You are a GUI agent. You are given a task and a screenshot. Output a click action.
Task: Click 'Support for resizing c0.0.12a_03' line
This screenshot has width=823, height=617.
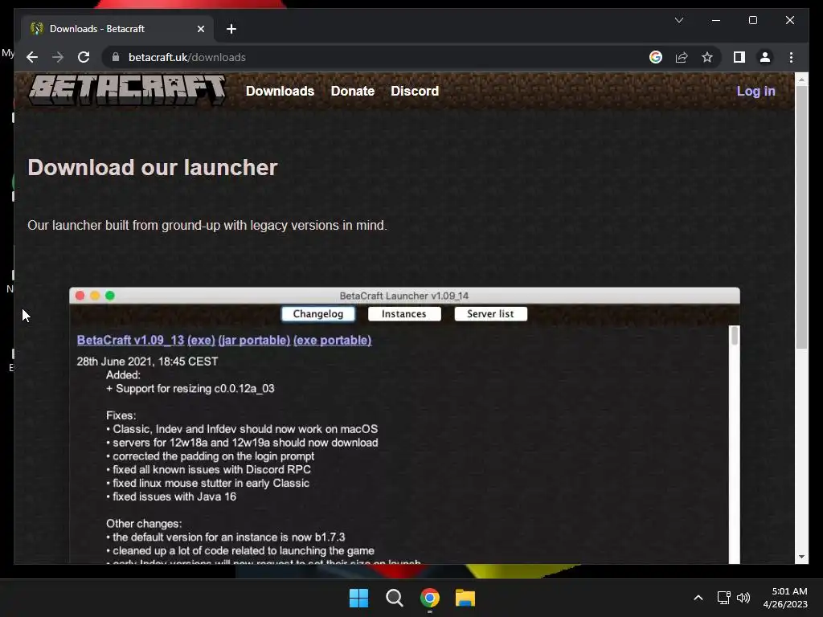(190, 389)
